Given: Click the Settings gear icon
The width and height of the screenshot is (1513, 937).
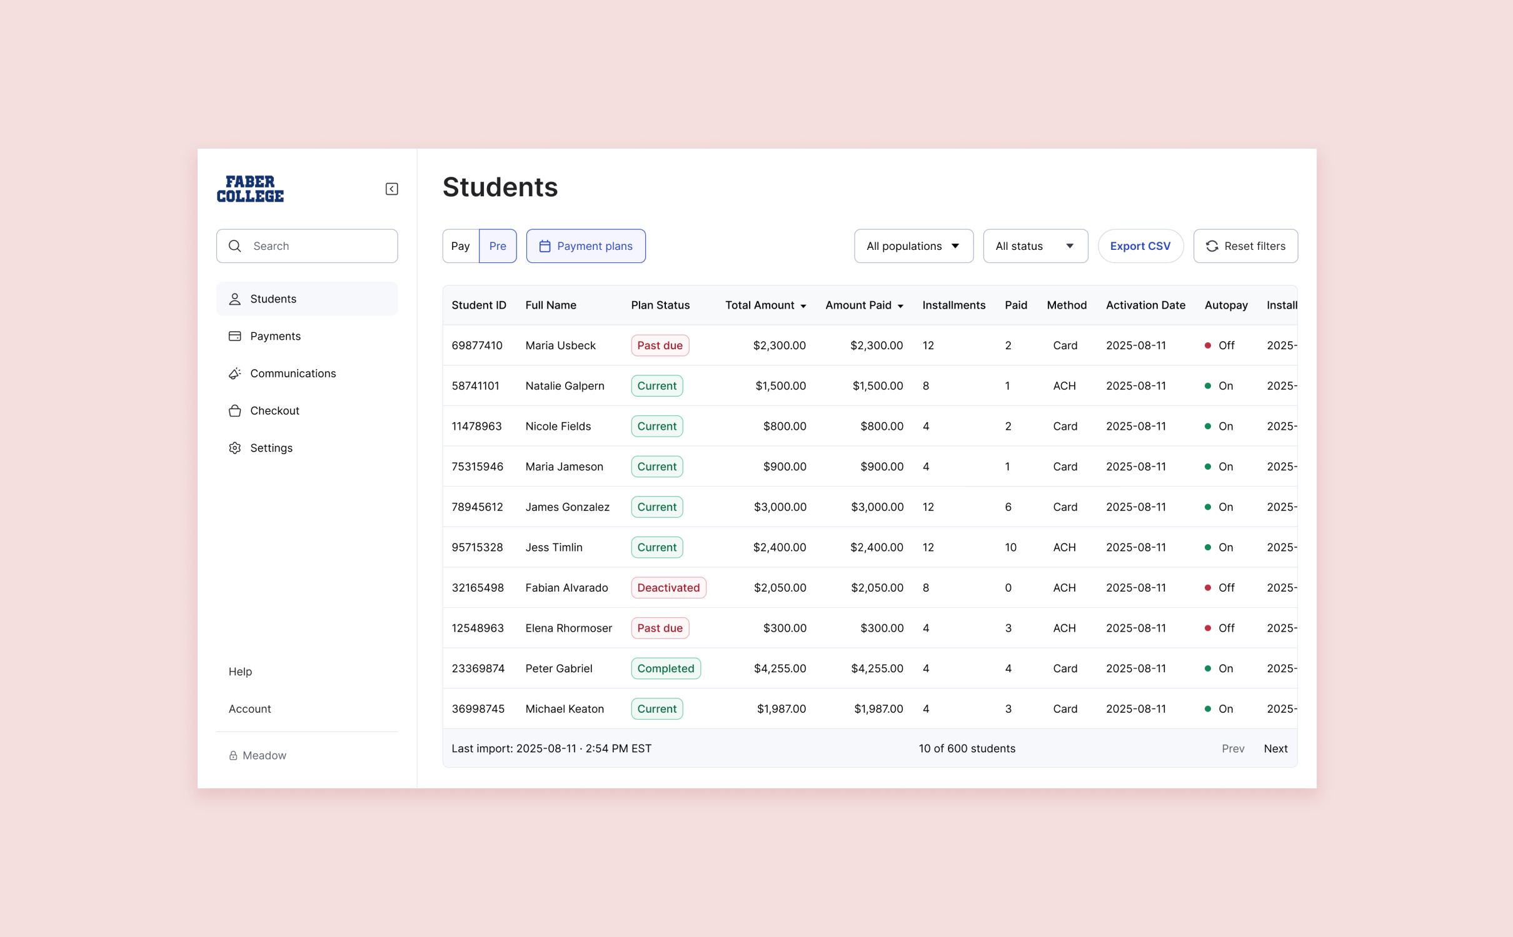Looking at the screenshot, I should click(x=235, y=448).
